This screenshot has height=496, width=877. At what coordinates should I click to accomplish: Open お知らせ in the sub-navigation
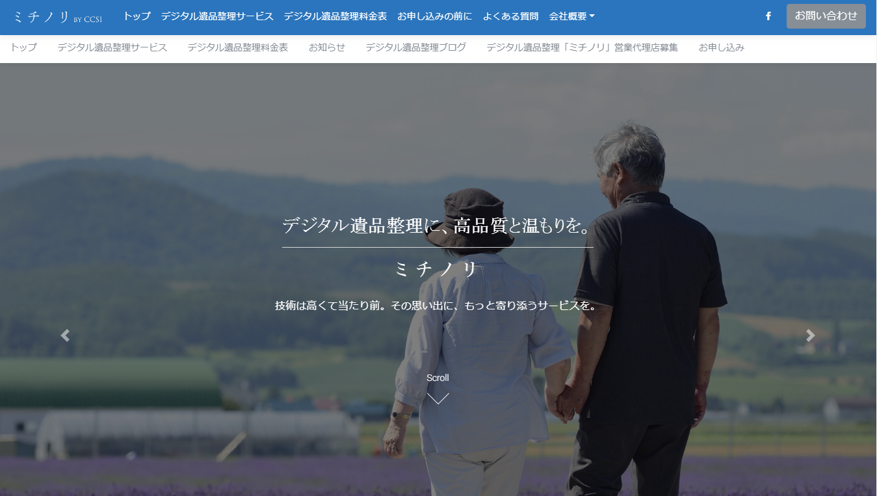pyautogui.click(x=327, y=47)
